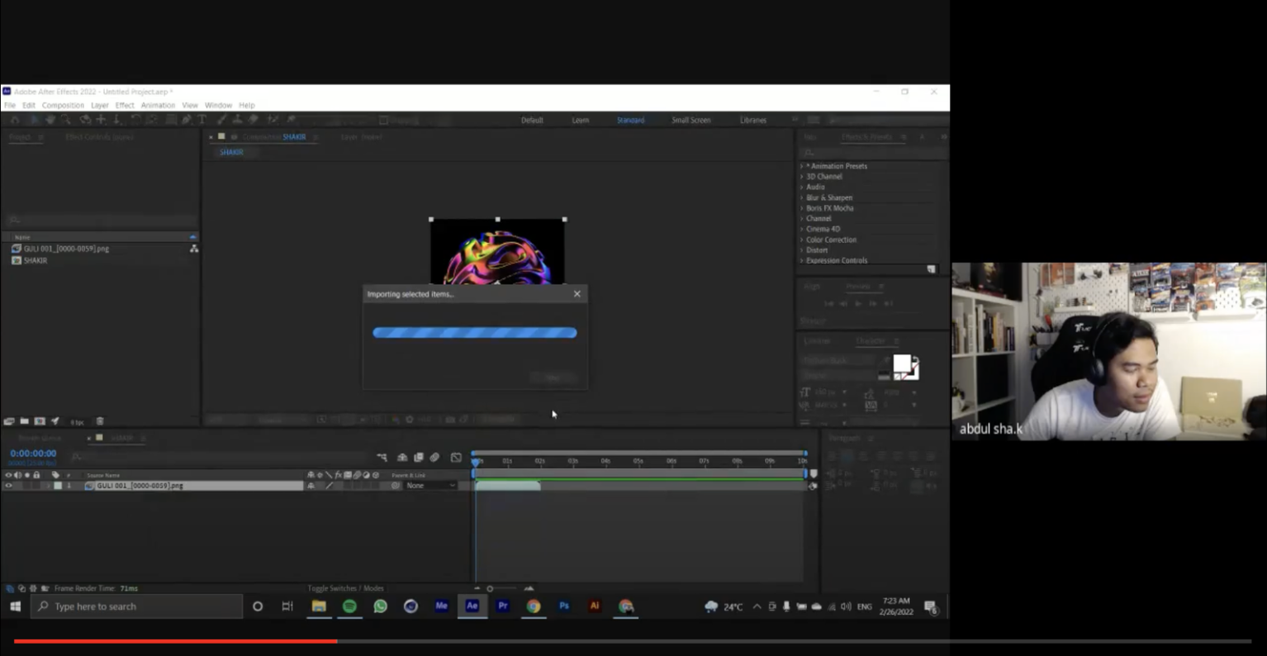Image resolution: width=1267 pixels, height=656 pixels.
Task: Close the 'Importing selected items' dialog
Action: [577, 294]
